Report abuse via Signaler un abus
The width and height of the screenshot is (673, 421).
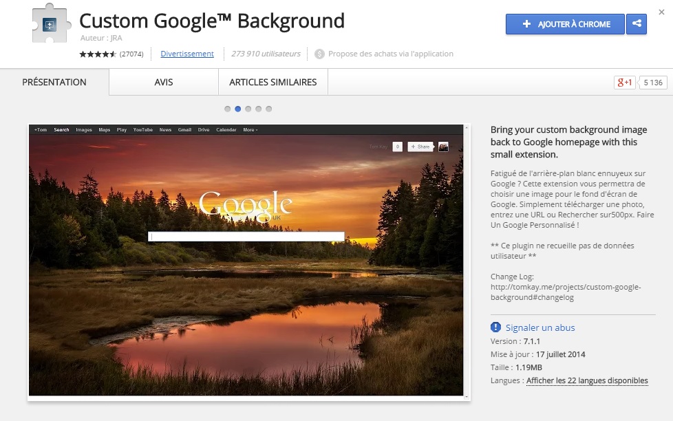pyautogui.click(x=540, y=327)
